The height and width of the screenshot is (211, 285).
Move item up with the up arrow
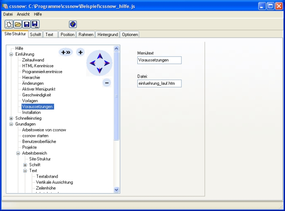[100, 56]
